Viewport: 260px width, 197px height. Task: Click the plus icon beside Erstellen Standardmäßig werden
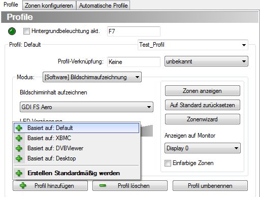pos(19,173)
